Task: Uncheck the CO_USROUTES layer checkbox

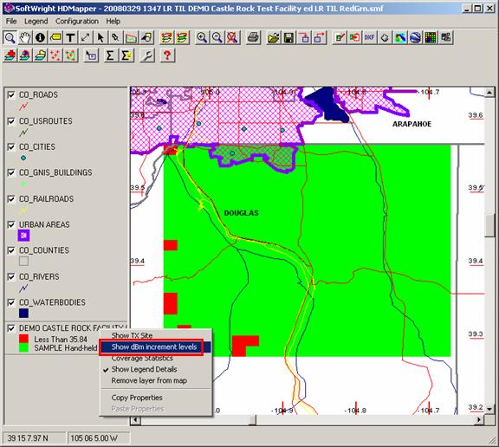Action: point(11,121)
